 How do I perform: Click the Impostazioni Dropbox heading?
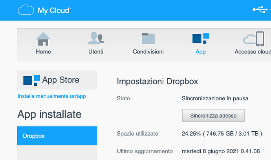point(157,81)
